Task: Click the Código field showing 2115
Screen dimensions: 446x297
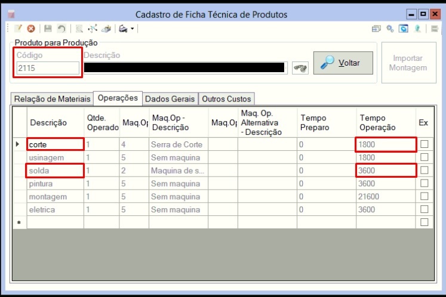Action: pos(48,68)
